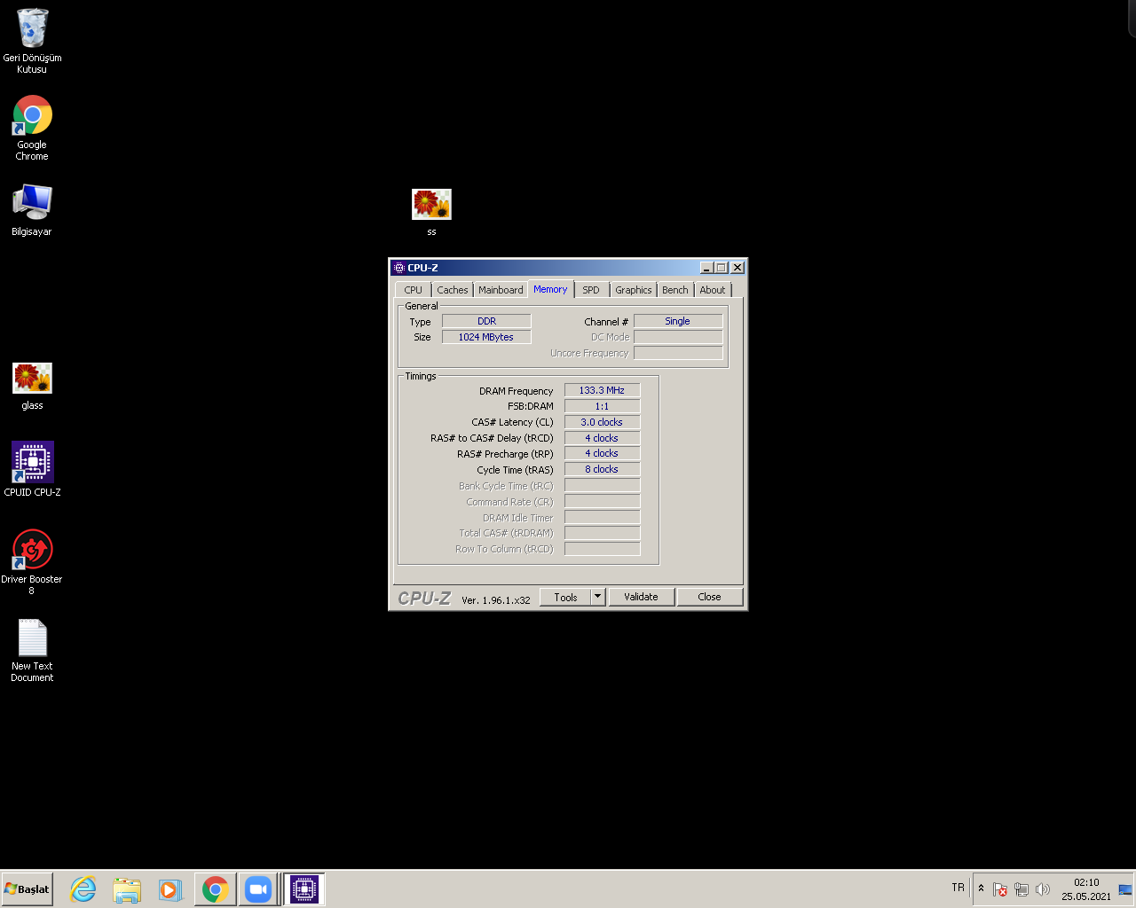Click the Validate button
1136x908 pixels.
(641, 598)
